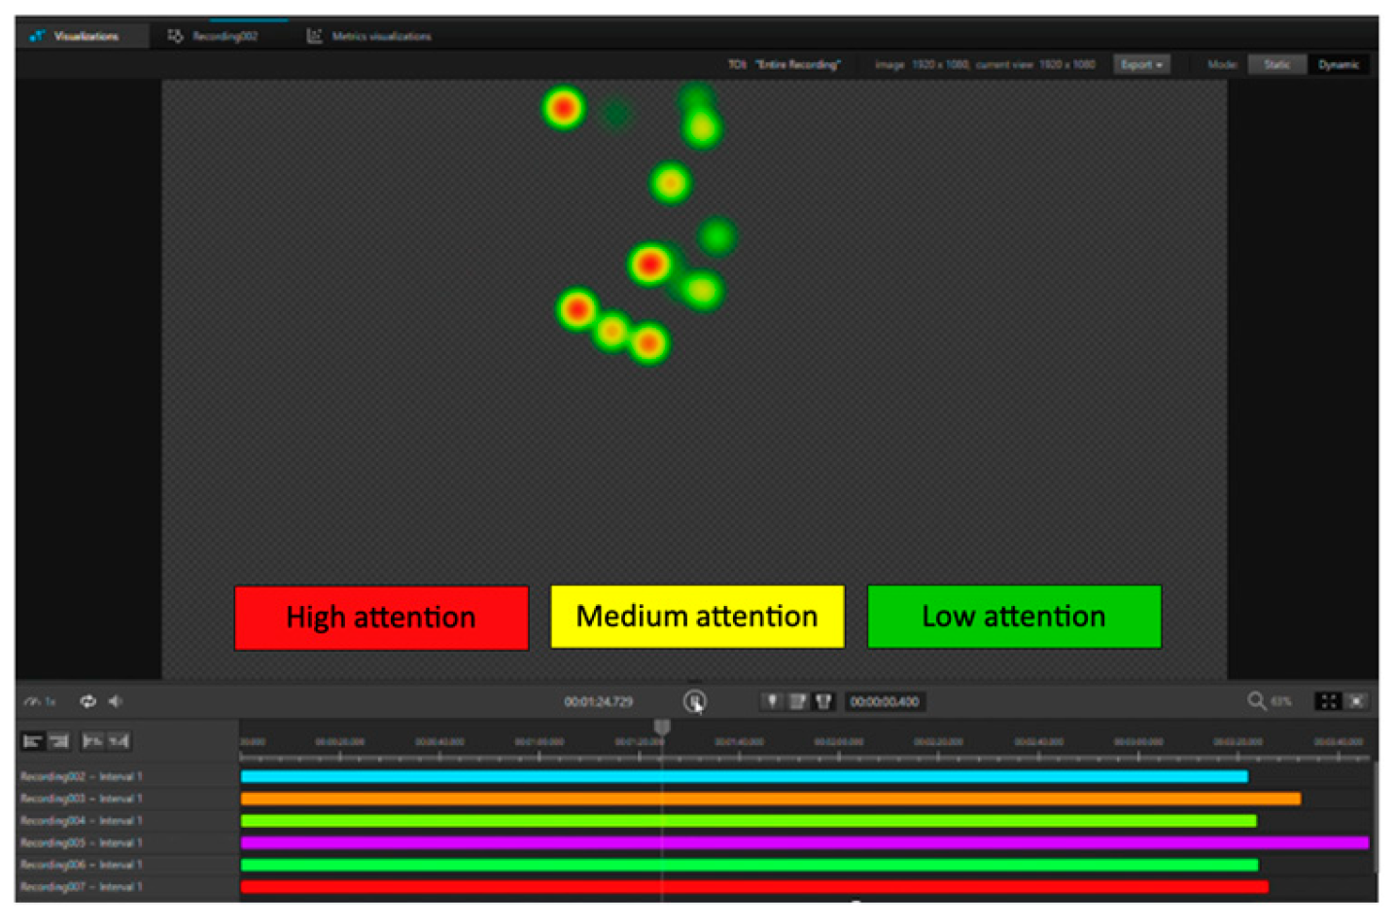Screen dimensions: 1397x924
Task: Click the left-align timeline tracks icon
Action: point(32,741)
